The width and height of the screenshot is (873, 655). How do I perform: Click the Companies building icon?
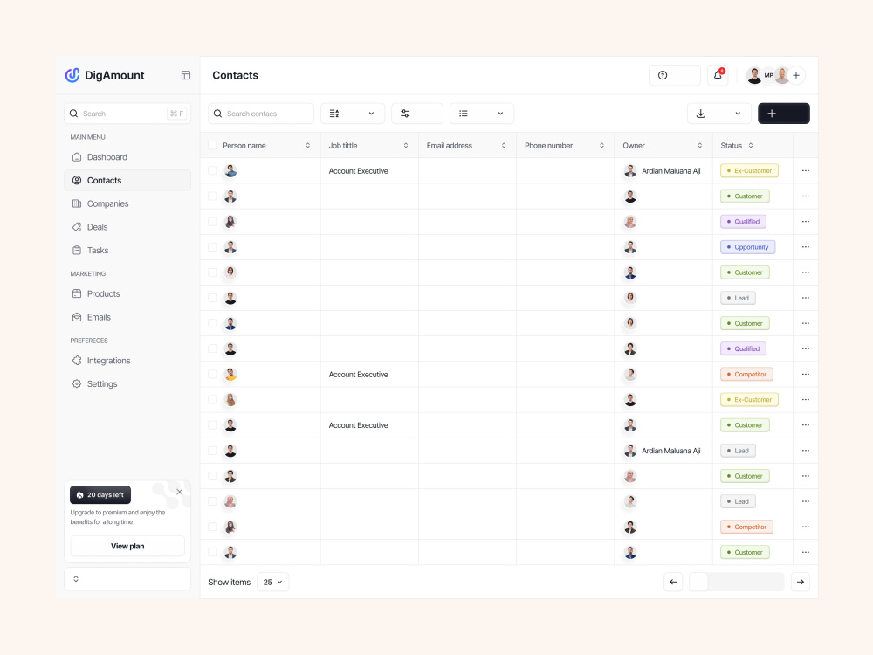pyautogui.click(x=77, y=203)
